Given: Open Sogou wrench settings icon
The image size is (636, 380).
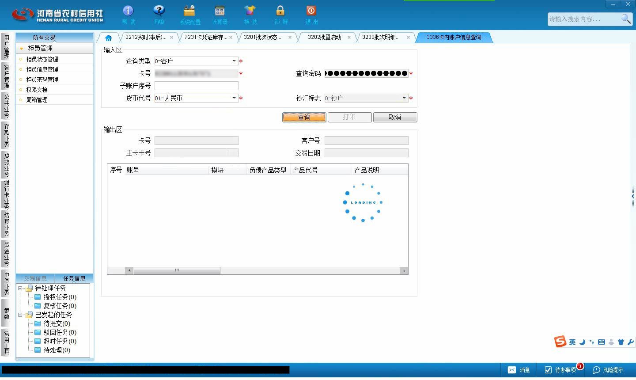Looking at the screenshot, I should [x=630, y=342].
